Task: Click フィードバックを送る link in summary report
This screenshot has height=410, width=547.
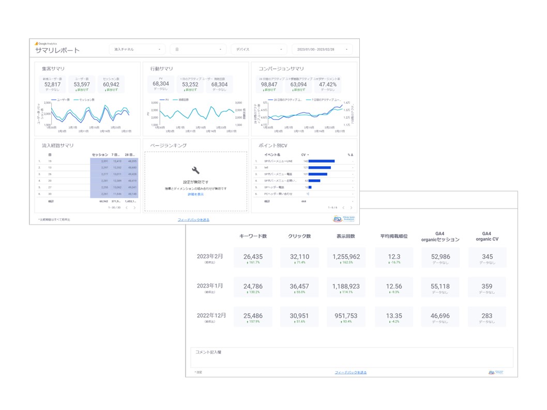Action: coord(193,219)
